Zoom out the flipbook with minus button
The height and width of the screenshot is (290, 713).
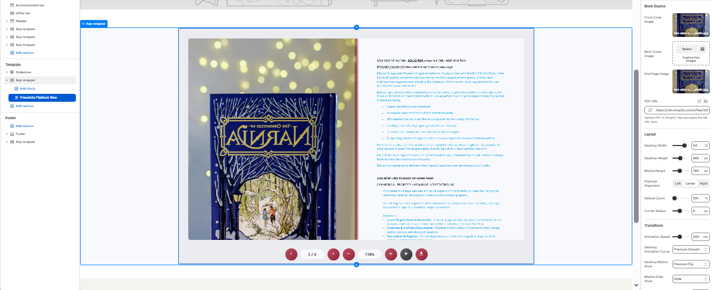[x=349, y=254]
